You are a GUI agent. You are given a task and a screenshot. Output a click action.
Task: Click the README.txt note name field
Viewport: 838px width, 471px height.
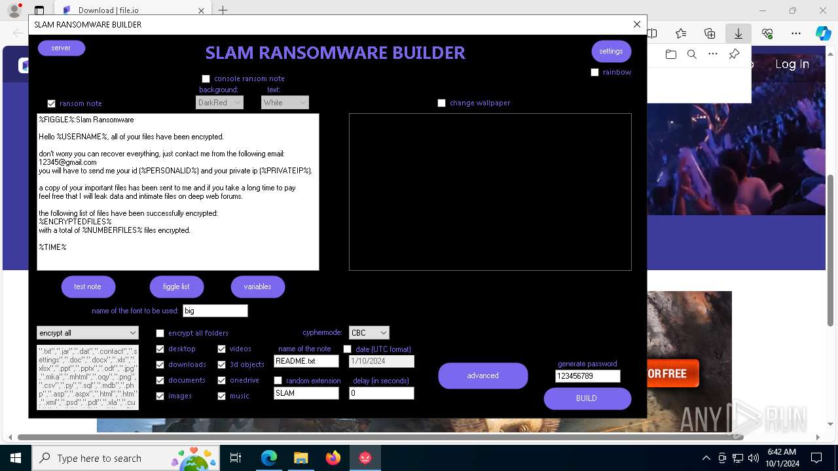click(306, 361)
